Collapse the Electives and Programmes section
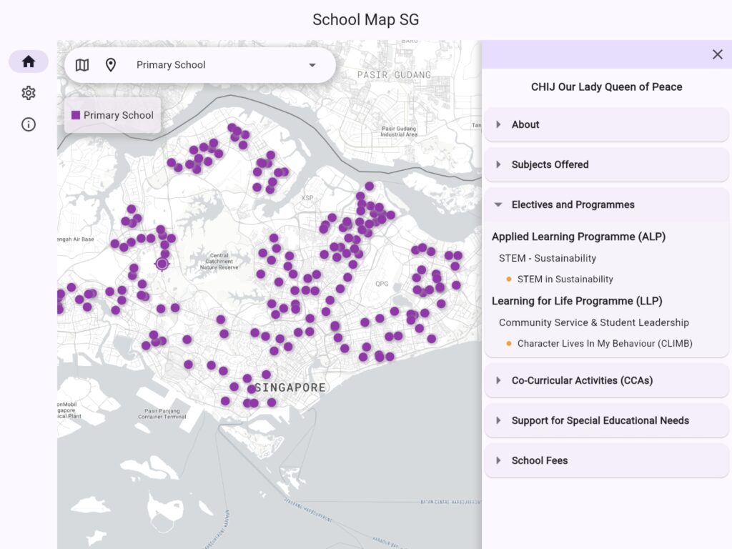The width and height of the screenshot is (732, 549). [606, 204]
